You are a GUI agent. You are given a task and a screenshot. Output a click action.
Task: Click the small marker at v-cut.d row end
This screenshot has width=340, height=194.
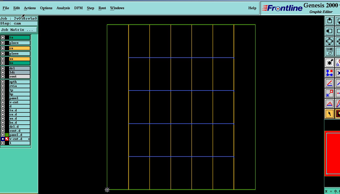[29, 139]
